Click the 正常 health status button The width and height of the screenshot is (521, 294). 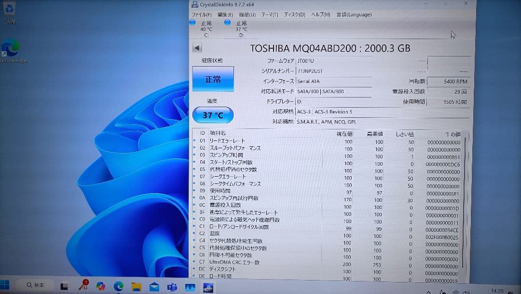click(x=213, y=79)
